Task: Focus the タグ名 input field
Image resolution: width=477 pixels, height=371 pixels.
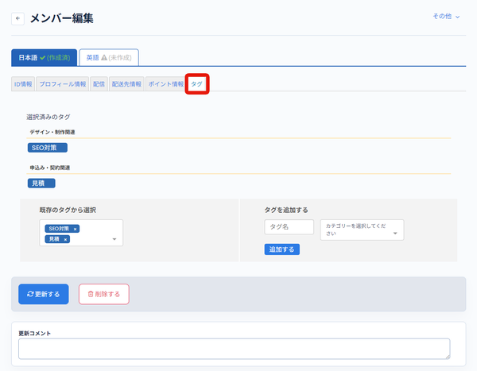Action: pos(289,227)
